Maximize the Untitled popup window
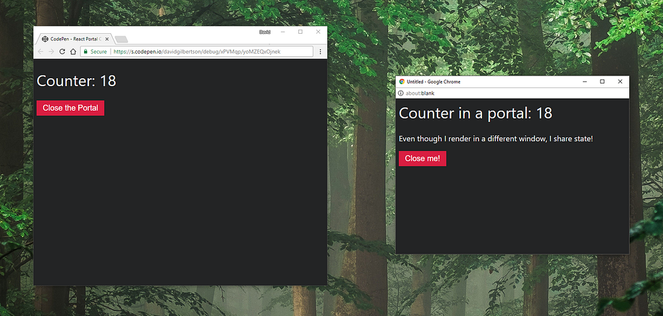Image resolution: width=663 pixels, height=316 pixels. click(602, 81)
